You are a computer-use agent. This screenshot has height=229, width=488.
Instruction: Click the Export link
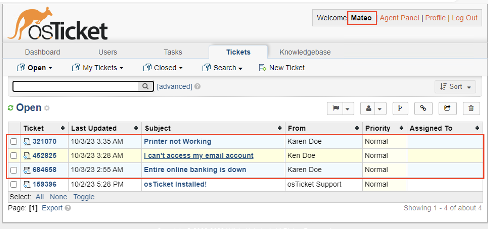(x=52, y=208)
